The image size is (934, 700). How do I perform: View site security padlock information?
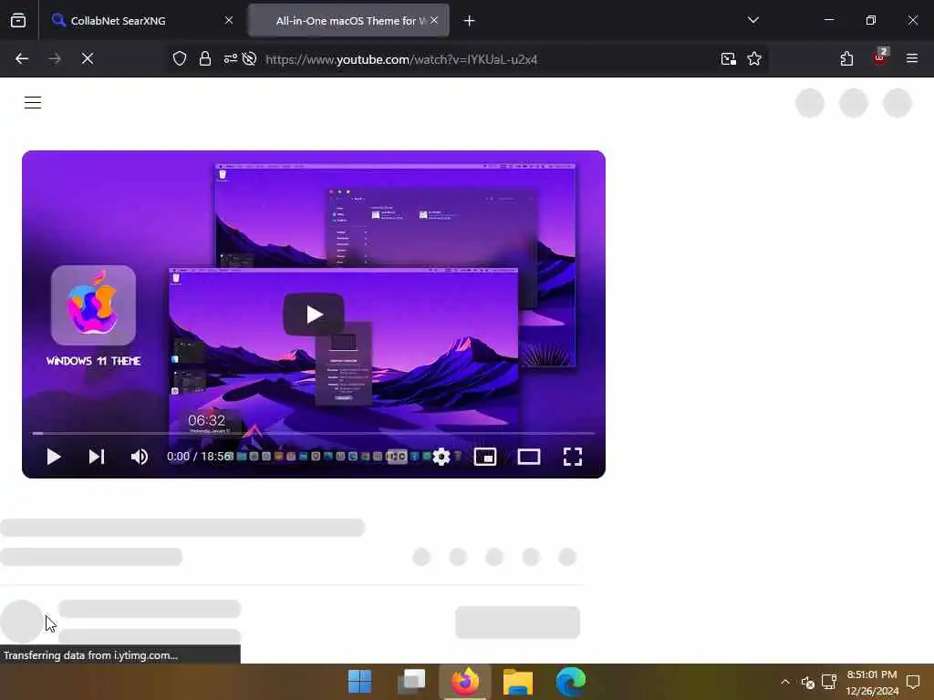point(205,59)
